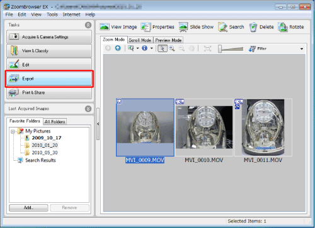This screenshot has width=315, height=228.
Task: Select the Zoom In magnifier tool
Action: click(x=172, y=48)
